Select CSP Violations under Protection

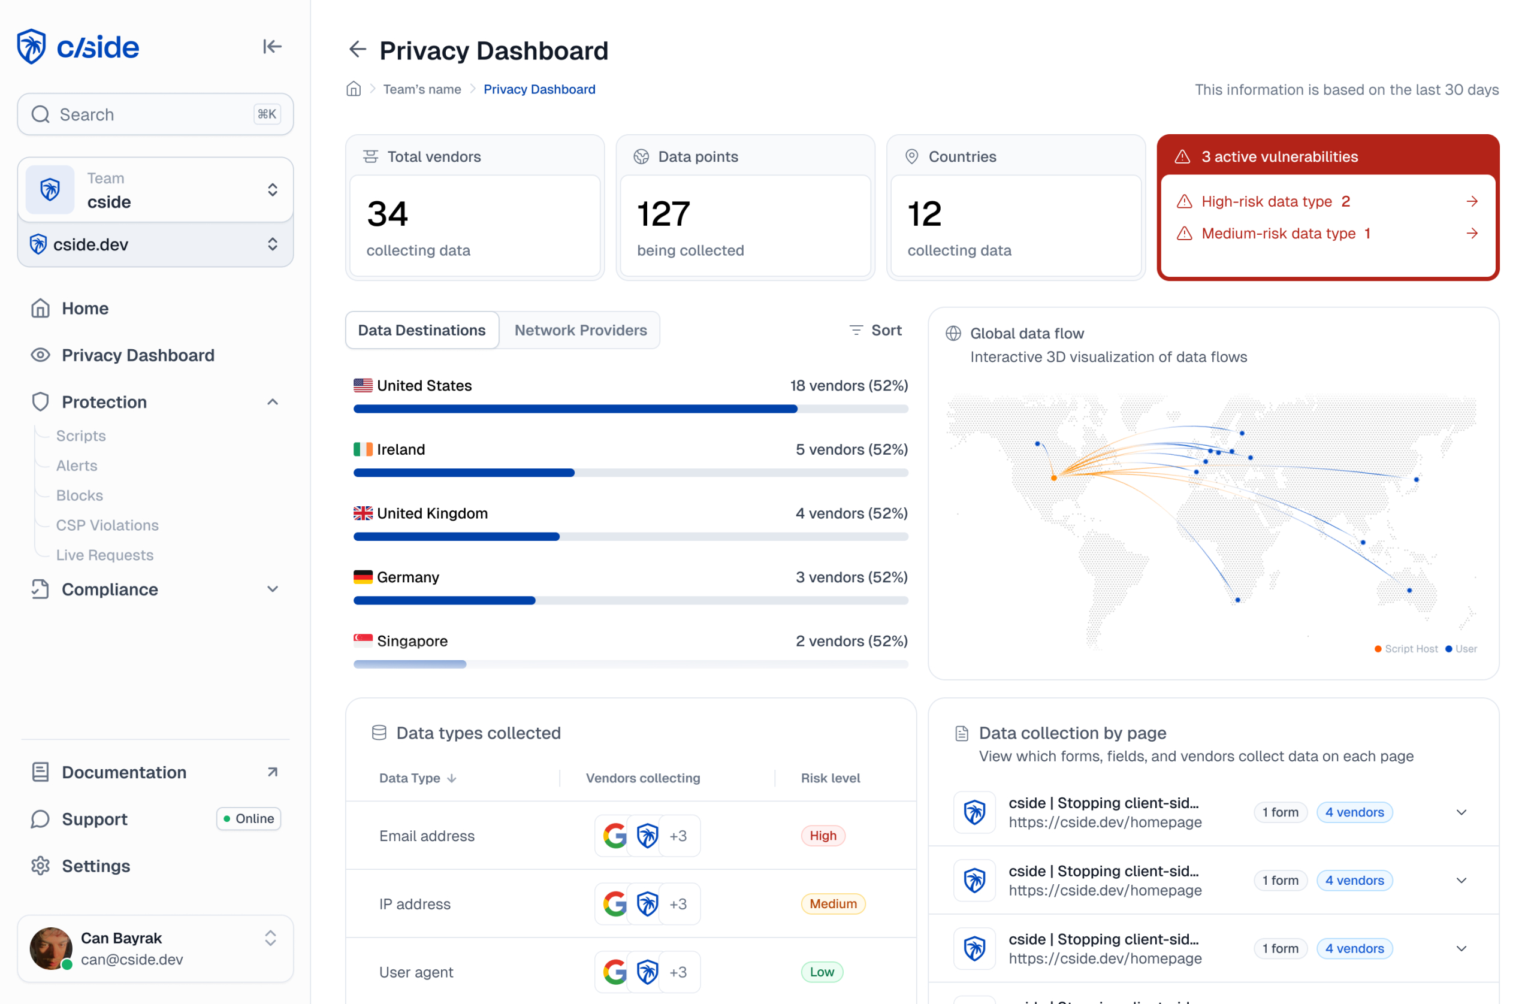(x=107, y=525)
